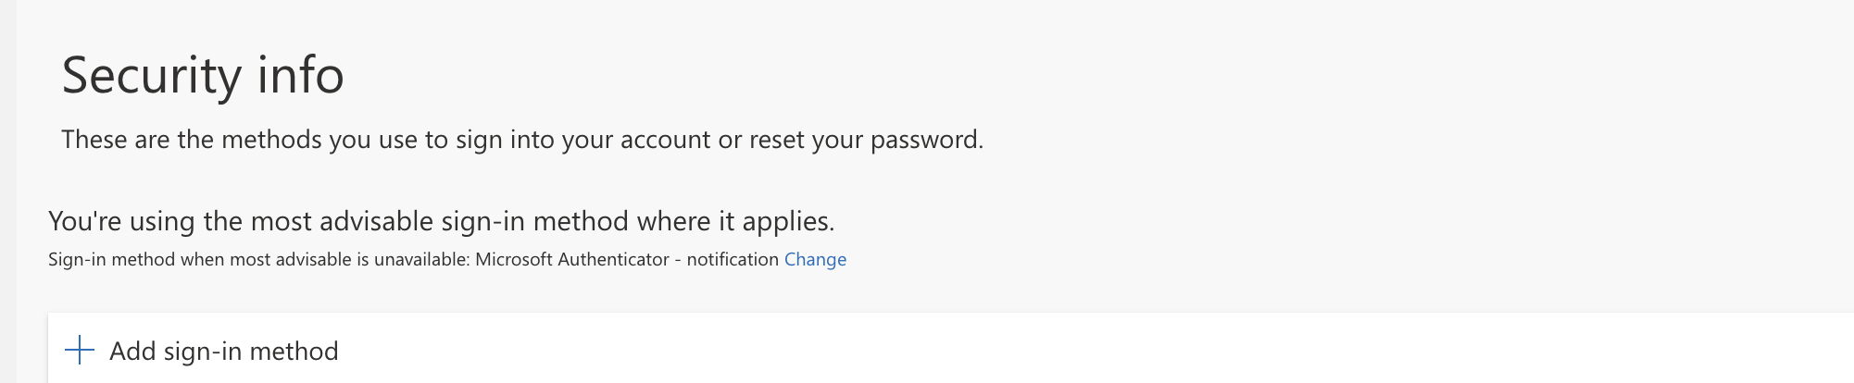Click the plus icon to add method
The height and width of the screenshot is (383, 1854).
[80, 351]
